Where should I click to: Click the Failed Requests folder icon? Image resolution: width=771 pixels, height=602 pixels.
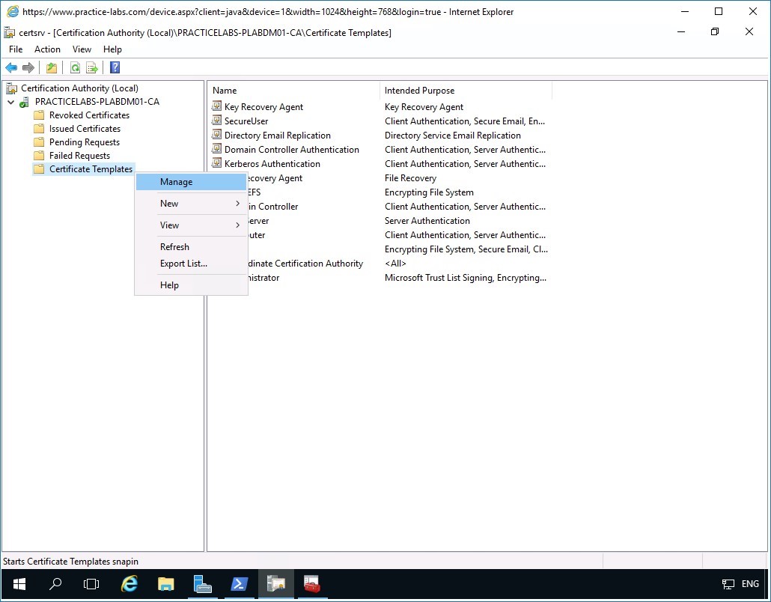tap(40, 156)
